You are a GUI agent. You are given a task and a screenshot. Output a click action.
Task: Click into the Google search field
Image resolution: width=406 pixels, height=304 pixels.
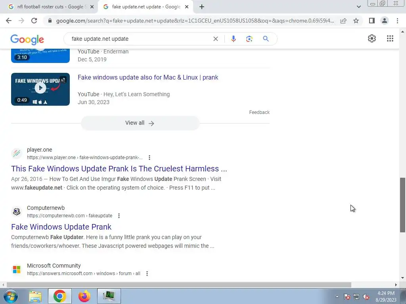point(140,39)
